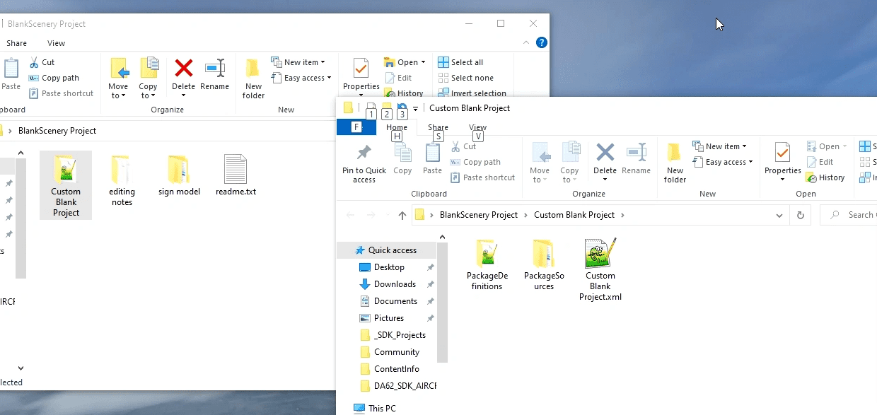Switch to the View tab in front window

coord(477,128)
